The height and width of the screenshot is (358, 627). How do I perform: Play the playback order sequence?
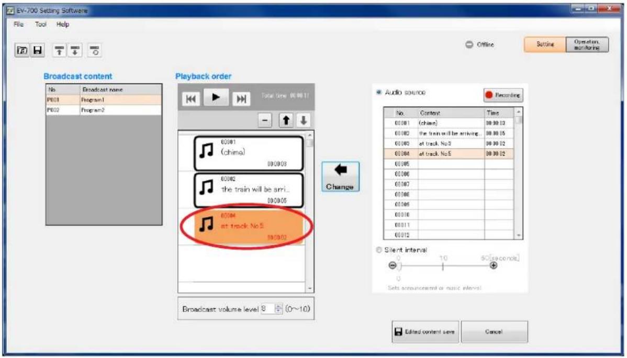[216, 97]
